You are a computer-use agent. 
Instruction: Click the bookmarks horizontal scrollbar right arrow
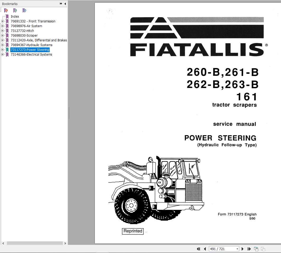click(x=65, y=243)
